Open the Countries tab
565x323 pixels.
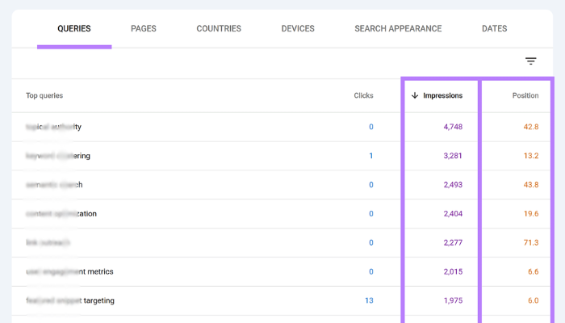pos(219,29)
